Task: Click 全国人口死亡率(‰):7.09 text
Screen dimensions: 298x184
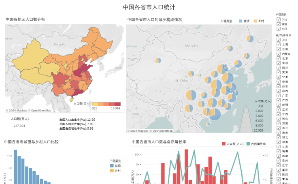Action: [77, 124]
